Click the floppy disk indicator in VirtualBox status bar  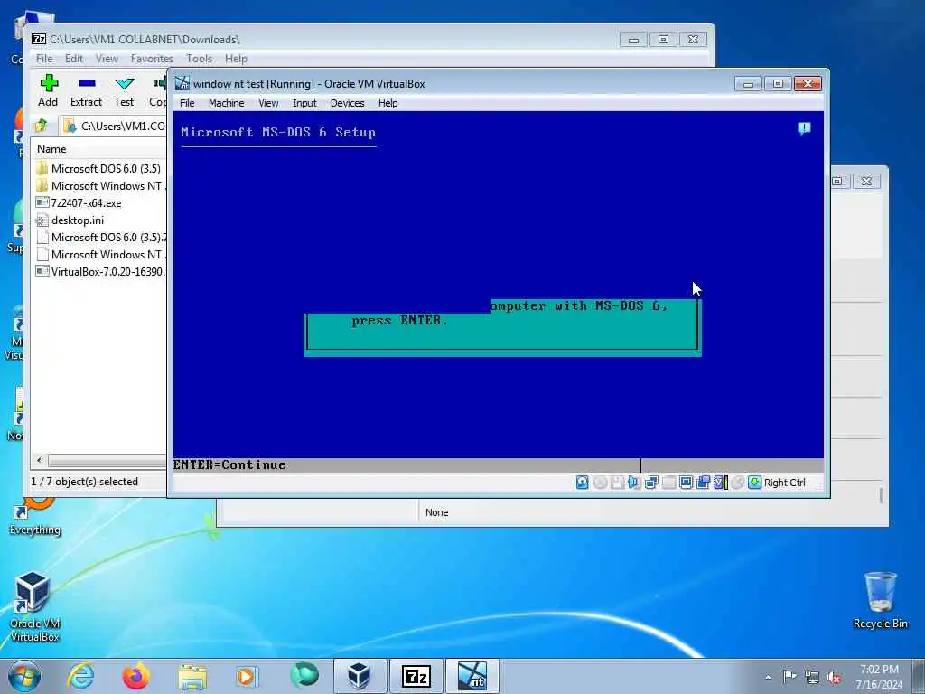coord(617,483)
